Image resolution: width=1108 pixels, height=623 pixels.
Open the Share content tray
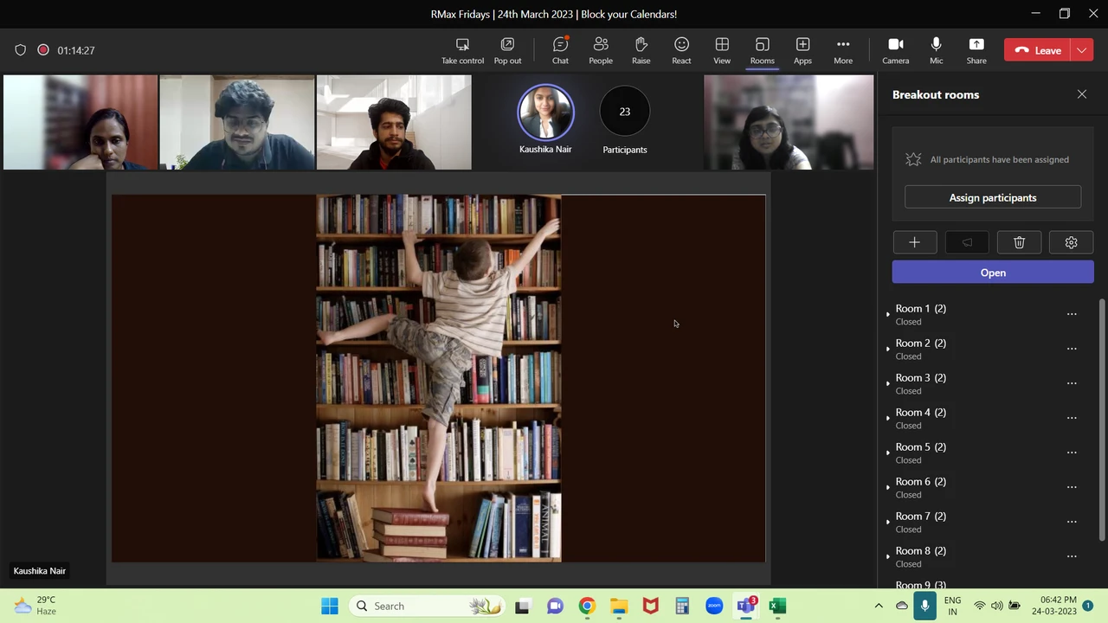976,50
